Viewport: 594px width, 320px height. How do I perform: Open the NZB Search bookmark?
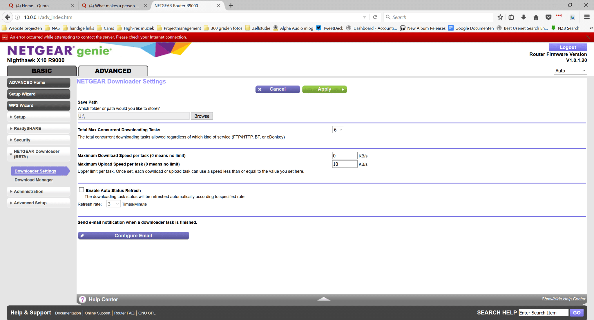point(565,28)
